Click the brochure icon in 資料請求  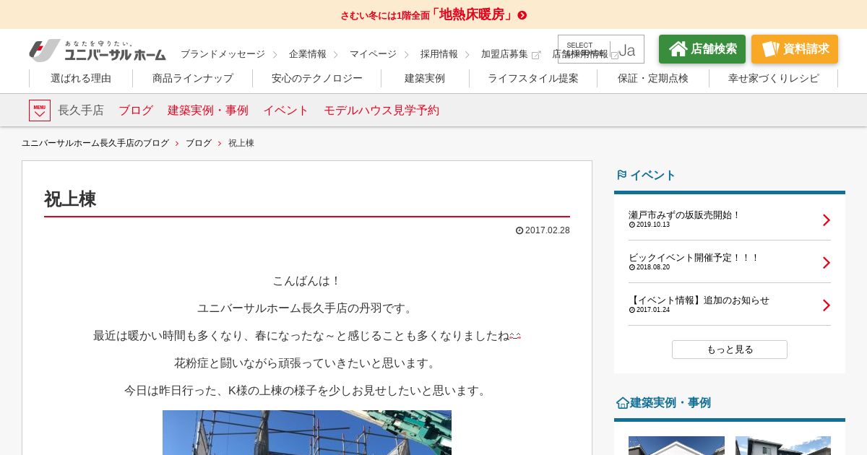pyautogui.click(x=770, y=49)
